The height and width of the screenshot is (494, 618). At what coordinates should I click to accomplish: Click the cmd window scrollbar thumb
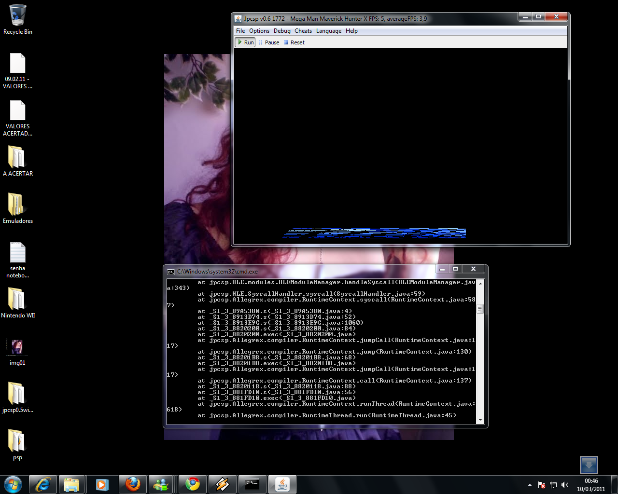480,309
